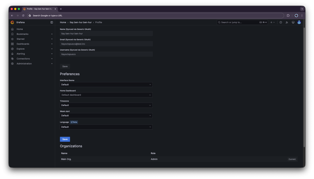Click the monitor icon in top bar
The image size is (314, 179).
click(x=293, y=22)
